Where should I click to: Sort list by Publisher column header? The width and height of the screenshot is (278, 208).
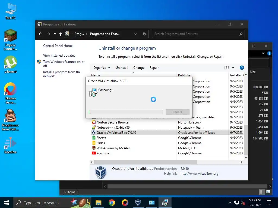[x=202, y=75]
